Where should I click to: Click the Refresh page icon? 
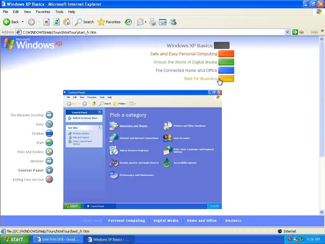click(x=56, y=22)
